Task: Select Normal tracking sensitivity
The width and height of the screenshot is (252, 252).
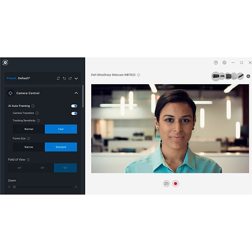Action: point(29,129)
